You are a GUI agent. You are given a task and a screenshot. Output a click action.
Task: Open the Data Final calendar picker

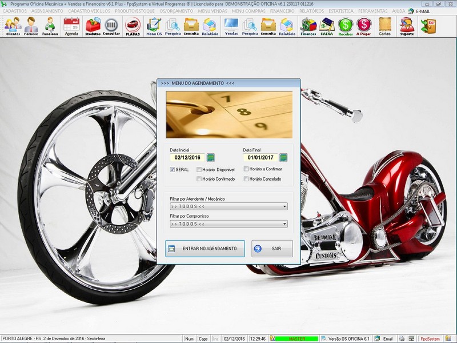[283, 157]
